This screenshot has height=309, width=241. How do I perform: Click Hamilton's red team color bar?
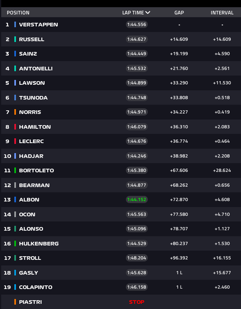(15, 127)
